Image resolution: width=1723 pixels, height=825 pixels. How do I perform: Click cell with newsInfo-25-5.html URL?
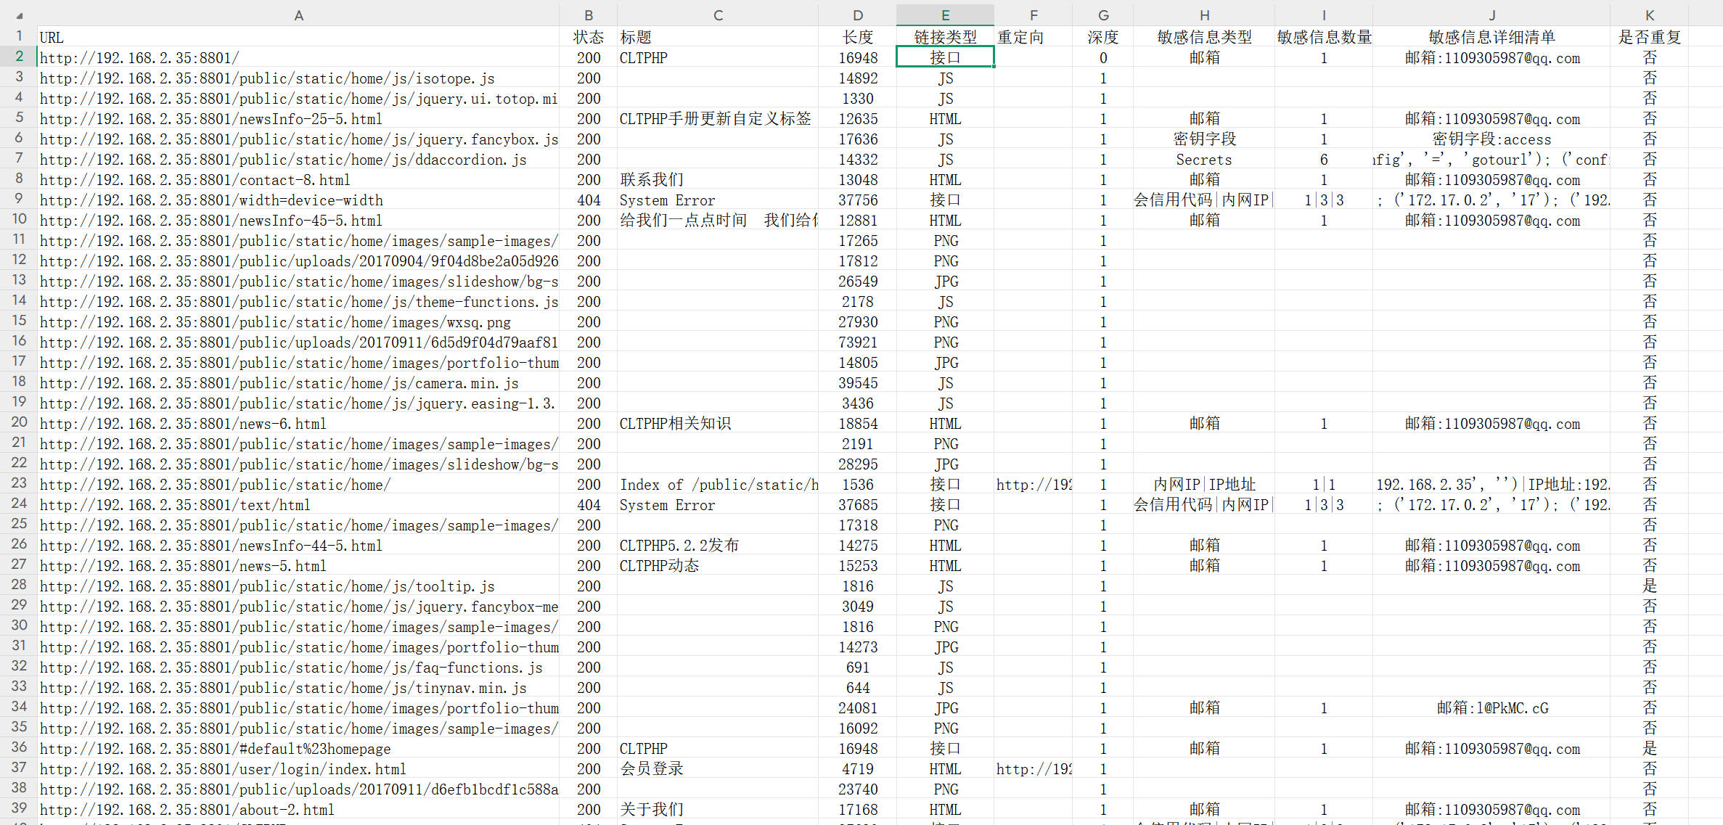tap(298, 119)
